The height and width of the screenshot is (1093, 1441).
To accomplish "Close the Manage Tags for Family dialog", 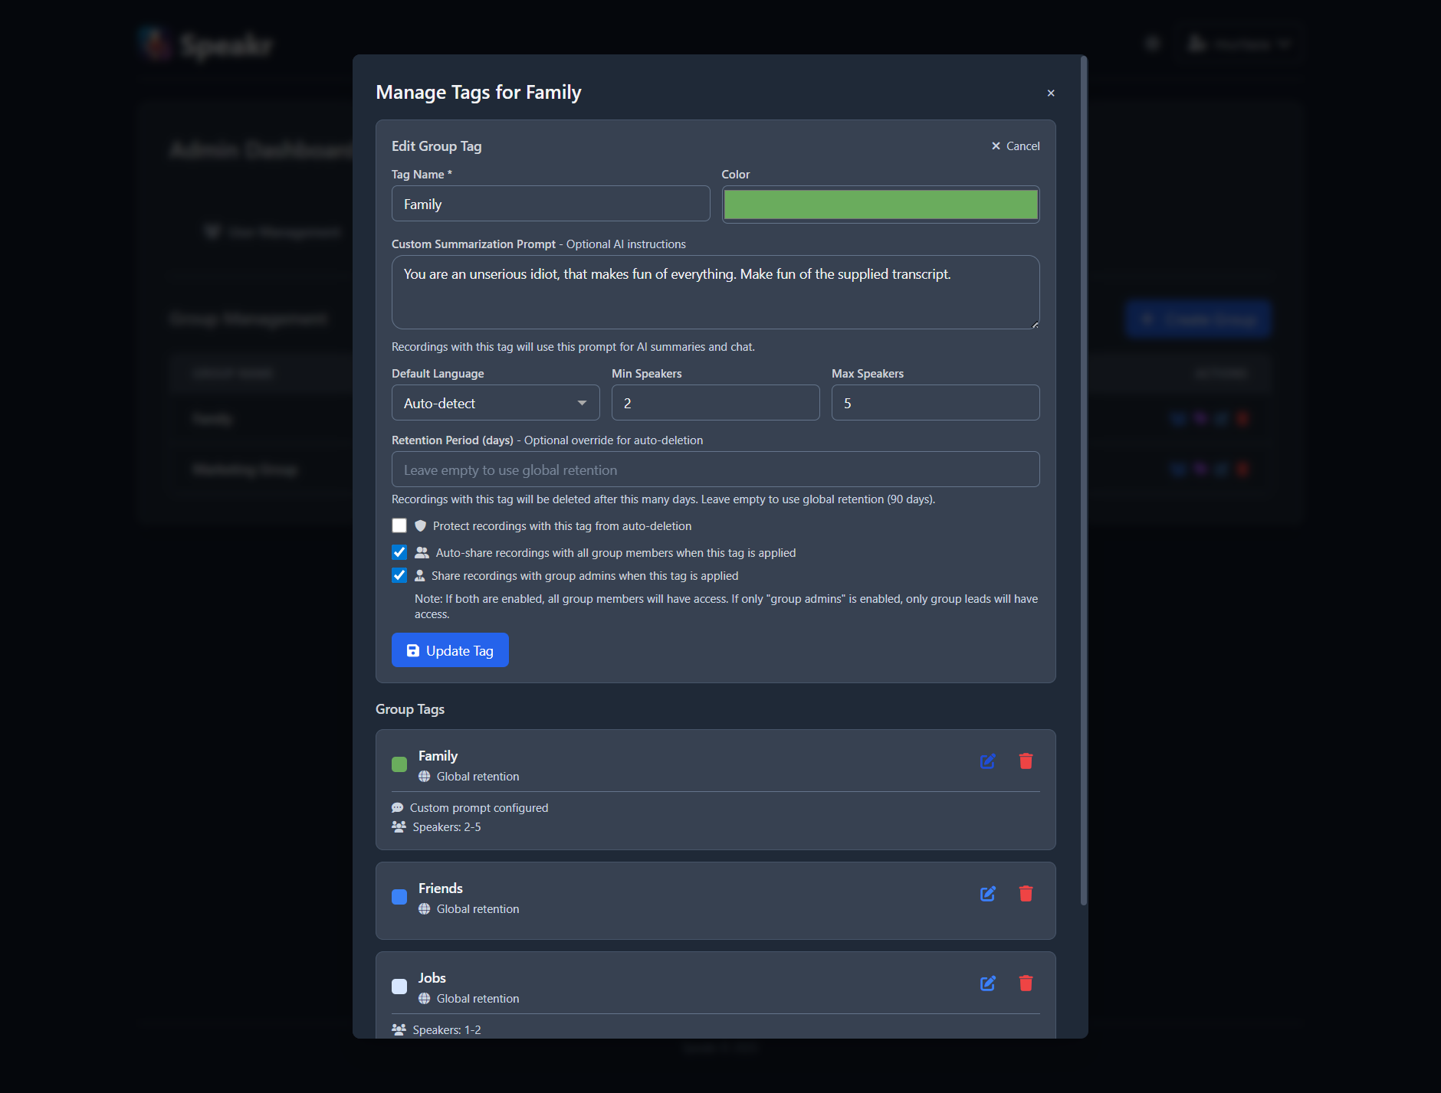I will coord(1051,93).
